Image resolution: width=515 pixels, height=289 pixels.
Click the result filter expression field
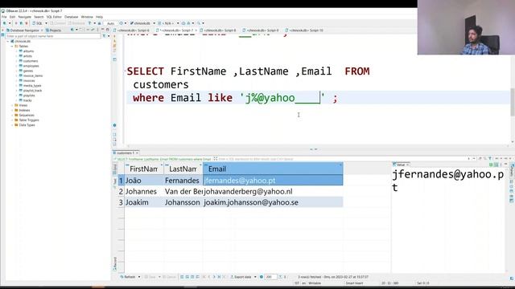[x=341, y=159]
